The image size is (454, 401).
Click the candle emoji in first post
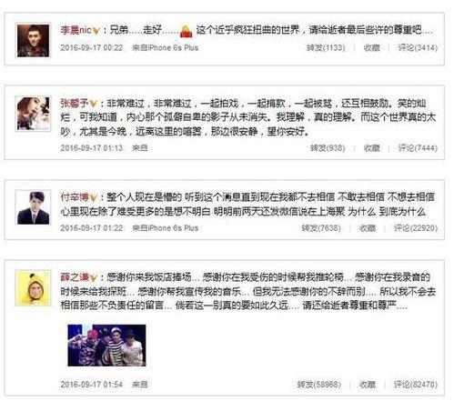187,31
